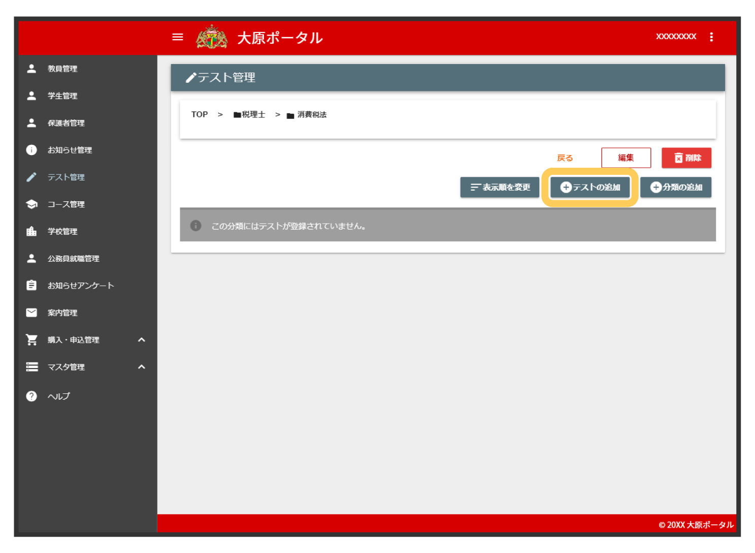The height and width of the screenshot is (553, 755).
Task: Click the red 削除 button
Action: click(686, 158)
